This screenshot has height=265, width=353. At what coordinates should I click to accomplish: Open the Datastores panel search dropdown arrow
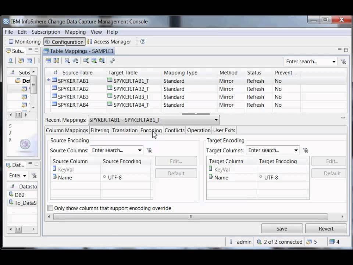(x=25, y=176)
